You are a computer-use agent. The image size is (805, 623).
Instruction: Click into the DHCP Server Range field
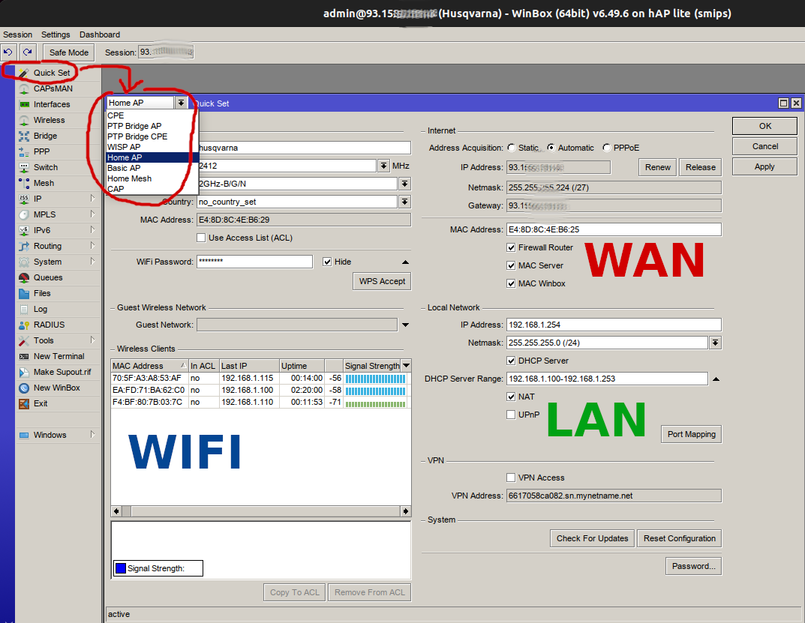pos(606,379)
